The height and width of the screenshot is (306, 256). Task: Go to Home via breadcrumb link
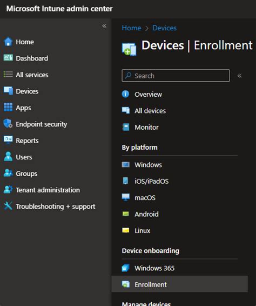[131, 28]
